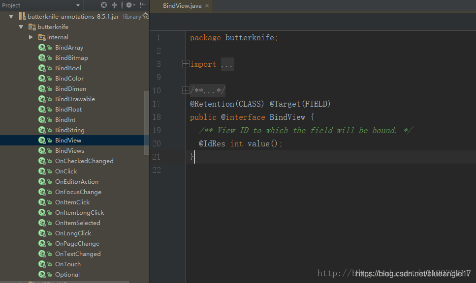Select BindDimen class in the tree
The height and width of the screenshot is (283, 476).
point(71,89)
